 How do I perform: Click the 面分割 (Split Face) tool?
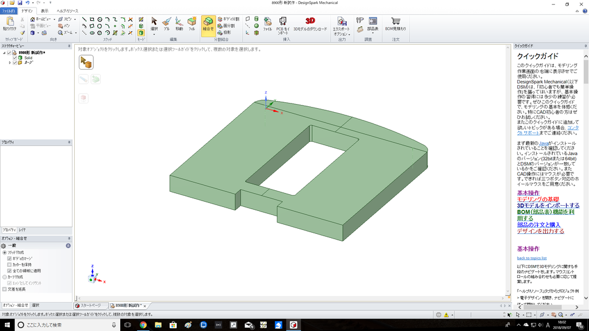[226, 26]
